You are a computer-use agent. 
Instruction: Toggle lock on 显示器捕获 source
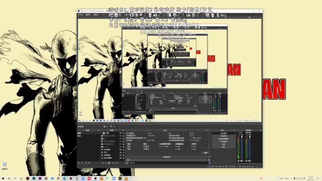123,158
